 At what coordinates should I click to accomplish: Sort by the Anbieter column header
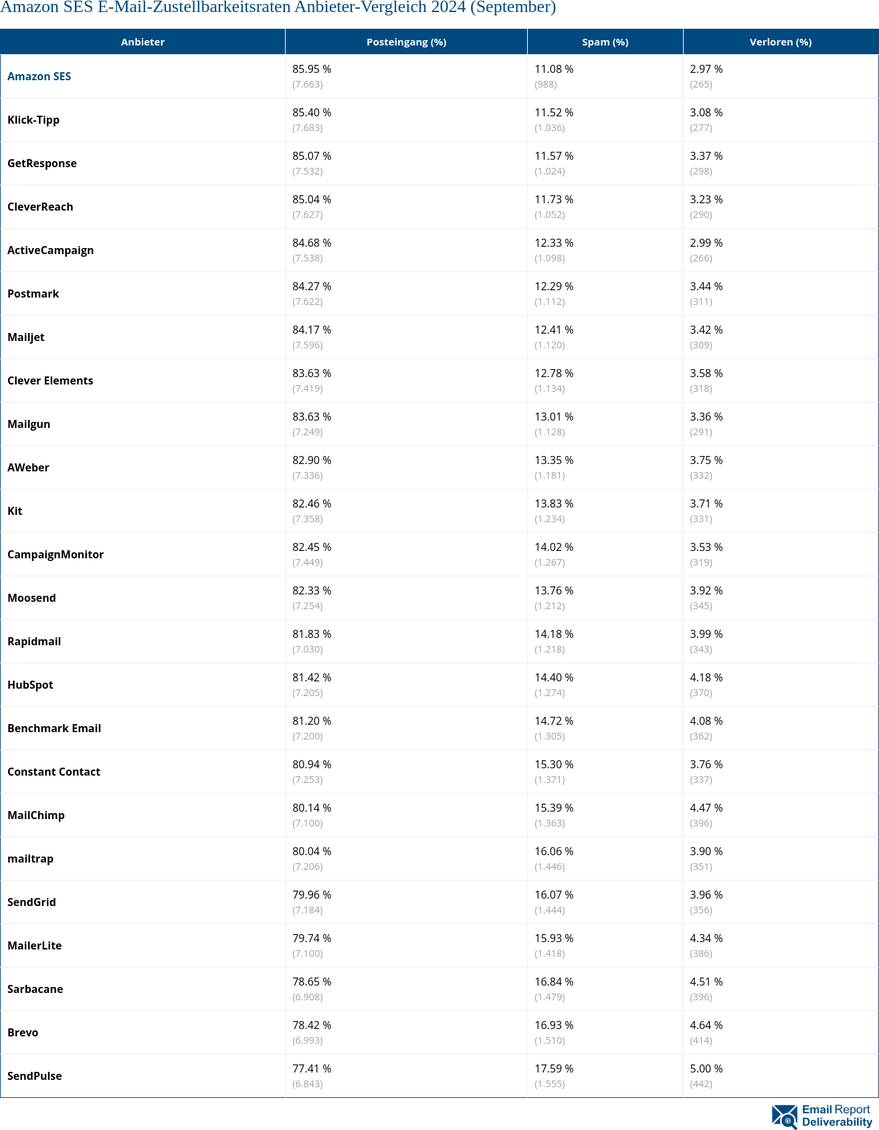click(x=142, y=41)
